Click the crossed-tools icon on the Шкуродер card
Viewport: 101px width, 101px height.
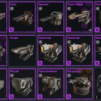point(69,75)
